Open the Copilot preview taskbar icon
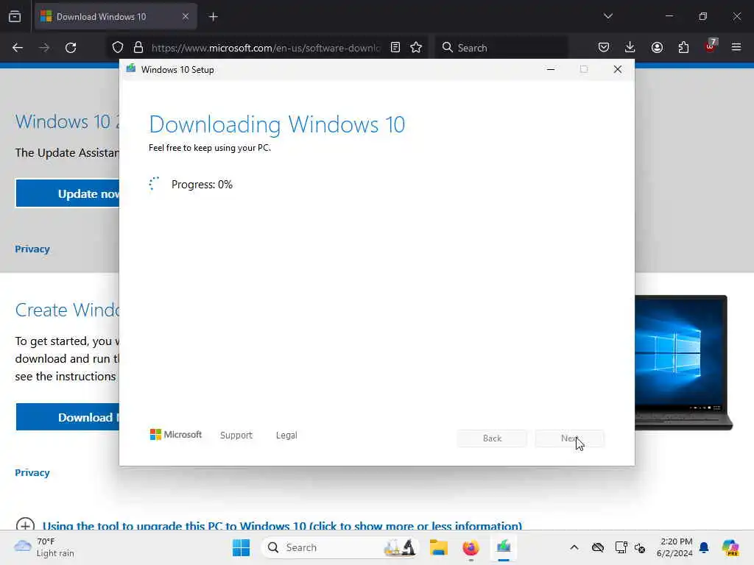Viewport: 754px width, 565px height. (730, 547)
